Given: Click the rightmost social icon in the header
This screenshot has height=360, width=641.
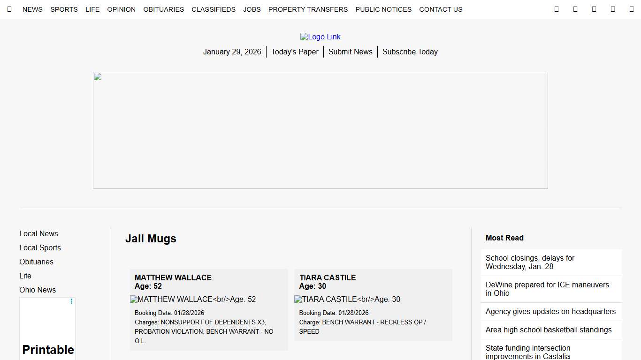Looking at the screenshot, I should click(631, 9).
